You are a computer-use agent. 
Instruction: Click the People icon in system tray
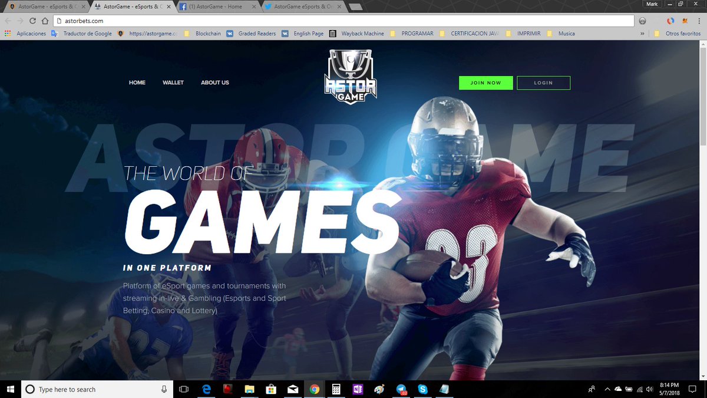click(x=592, y=389)
